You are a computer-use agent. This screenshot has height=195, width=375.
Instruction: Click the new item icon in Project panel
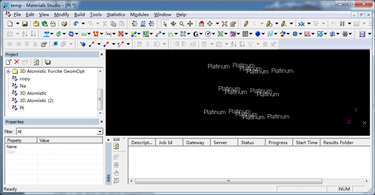[x=9, y=62]
